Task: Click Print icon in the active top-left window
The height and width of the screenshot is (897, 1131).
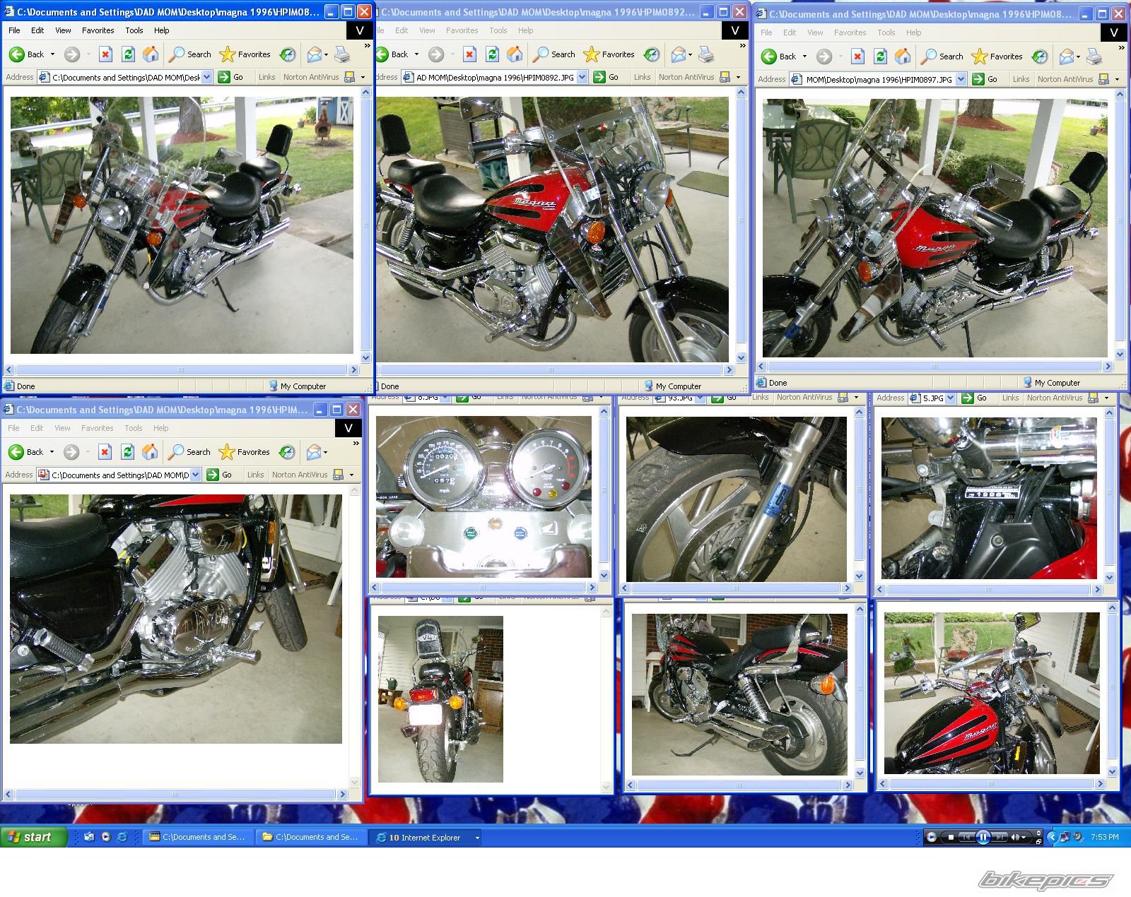Action: point(342,54)
